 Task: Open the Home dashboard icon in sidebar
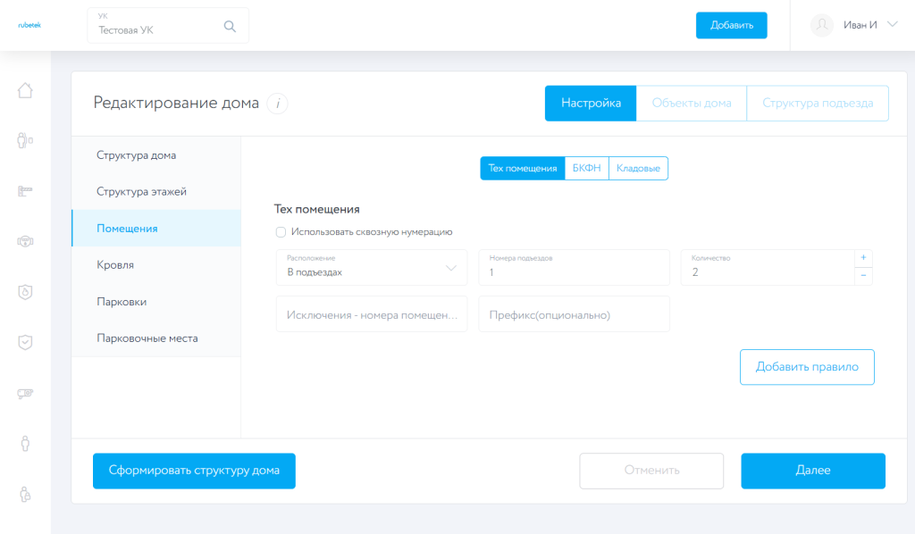coord(25,90)
